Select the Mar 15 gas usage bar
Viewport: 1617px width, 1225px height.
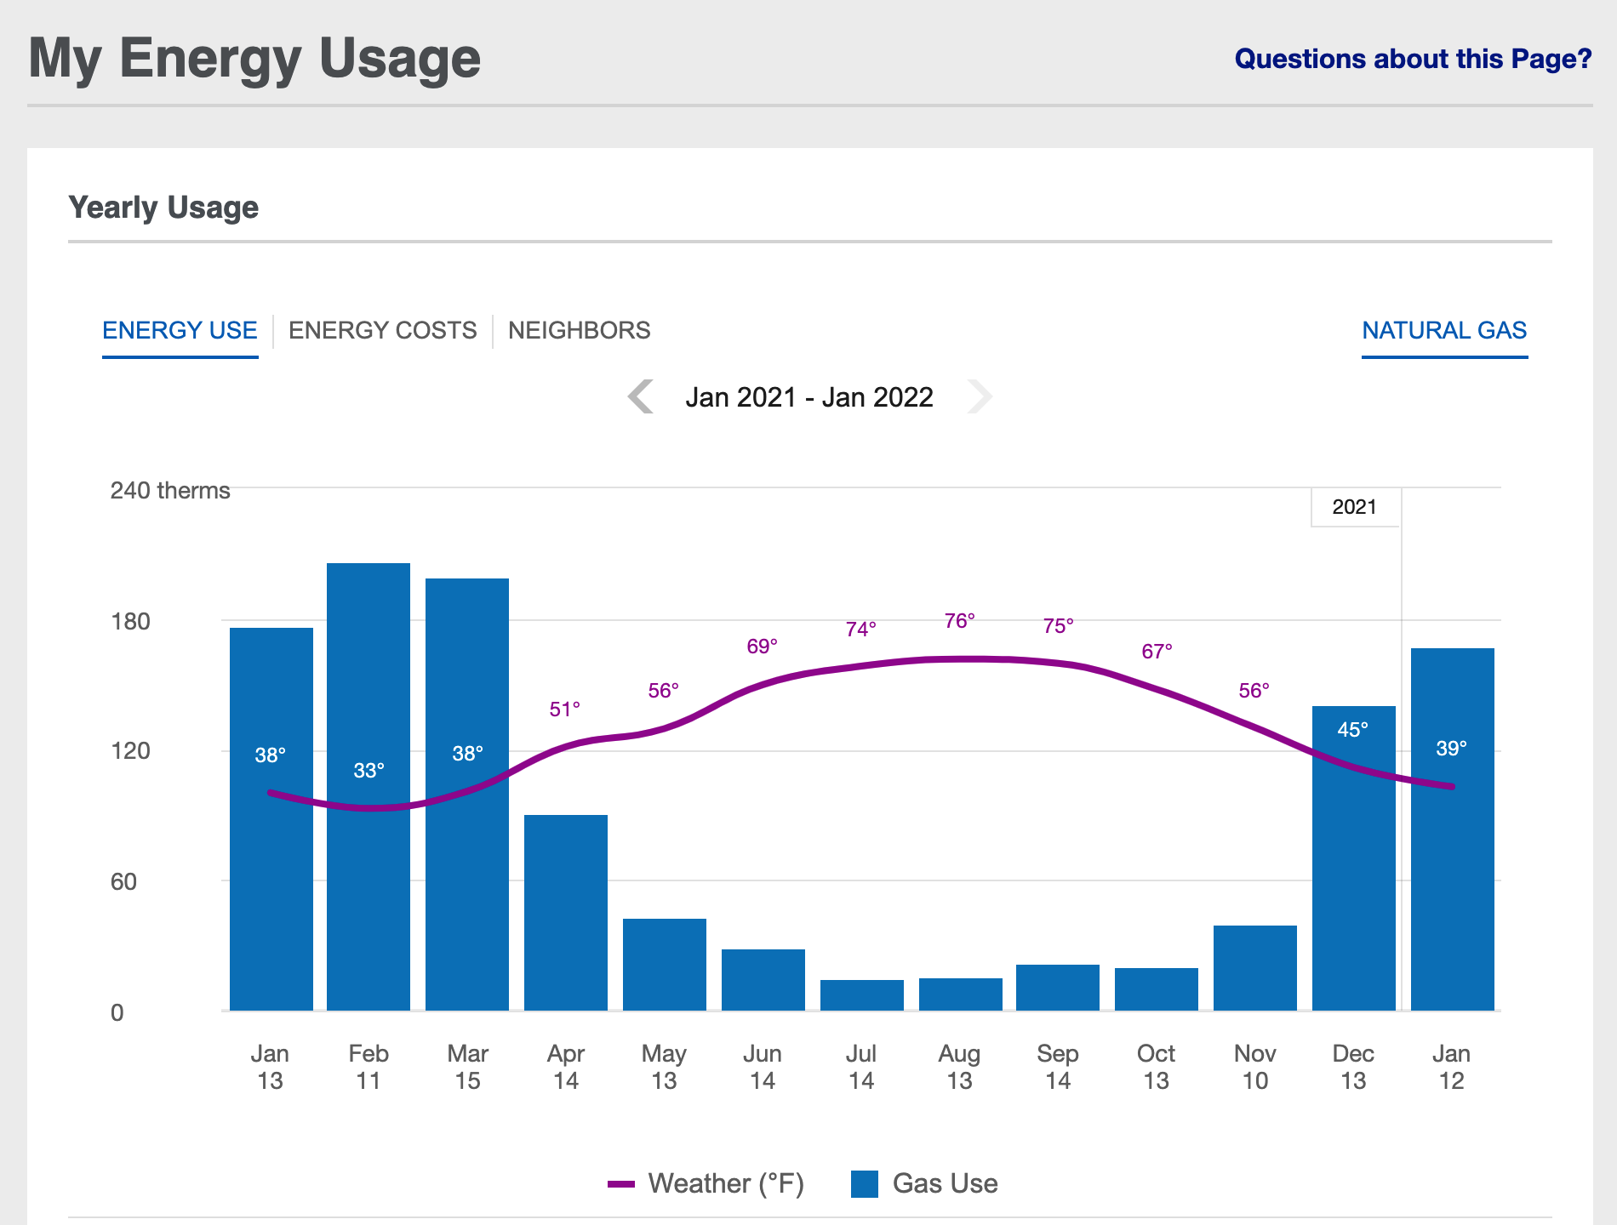467,795
